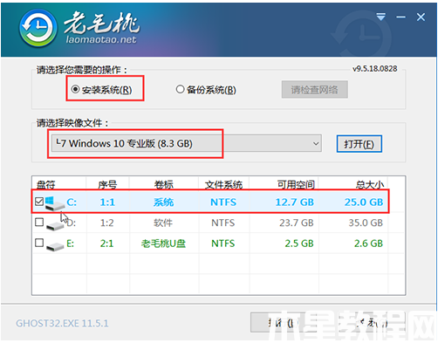Click the laomaotao.net website text
Image resolution: width=438 pixels, height=343 pixels.
tap(101, 39)
